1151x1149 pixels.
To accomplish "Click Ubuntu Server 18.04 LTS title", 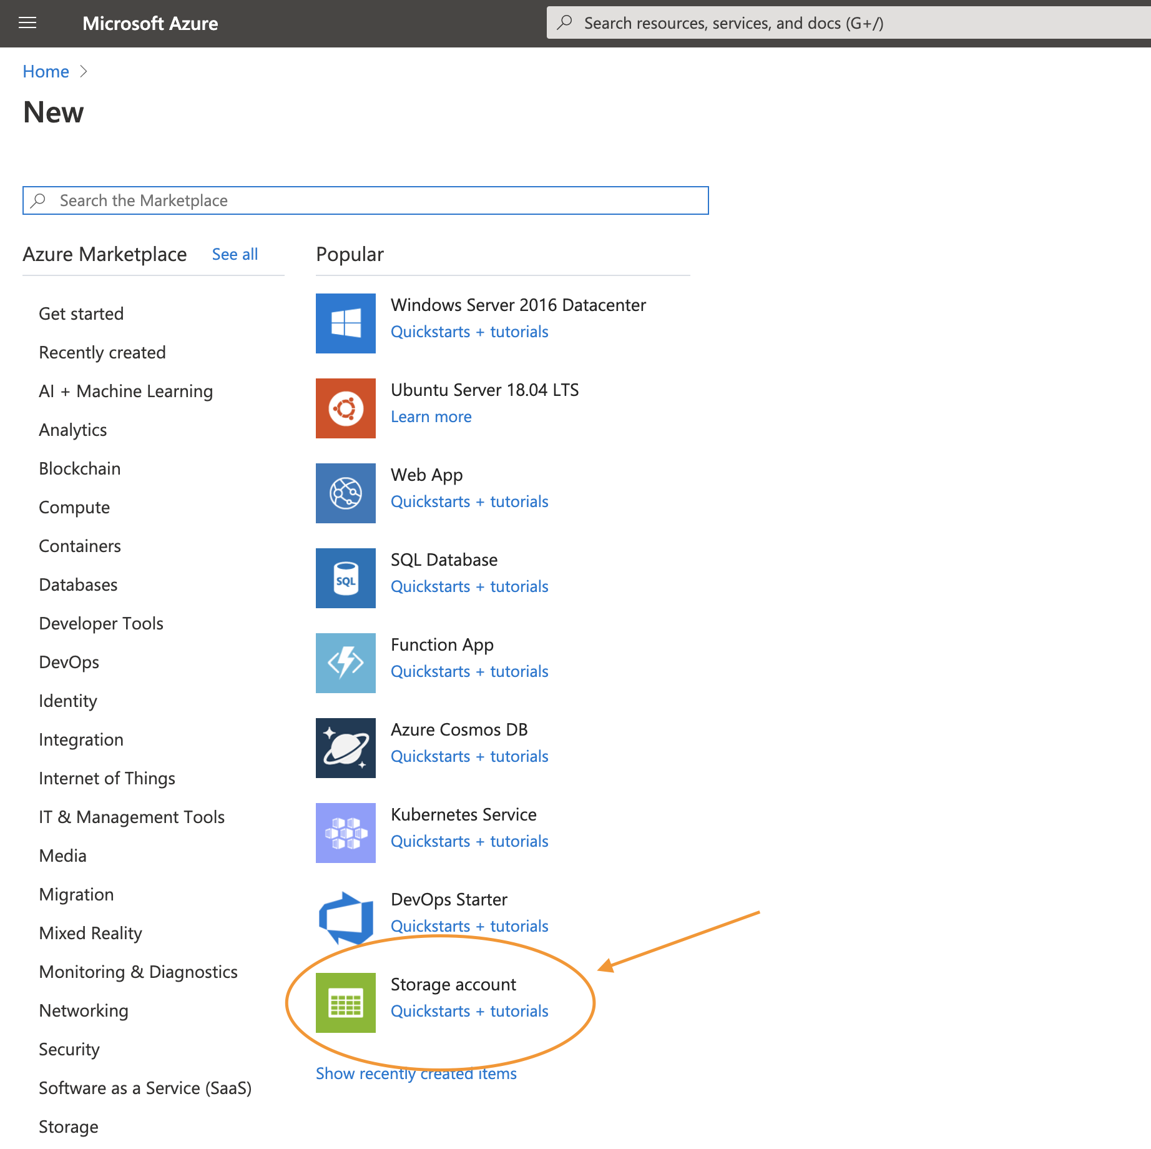I will (485, 390).
